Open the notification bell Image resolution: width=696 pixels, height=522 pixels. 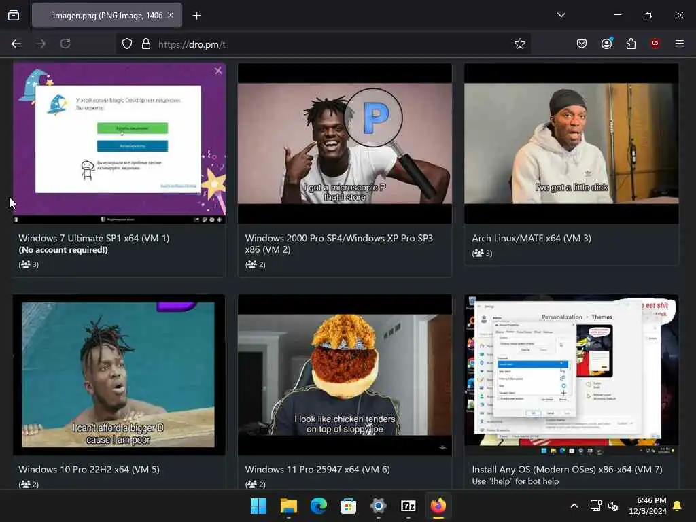(x=677, y=506)
